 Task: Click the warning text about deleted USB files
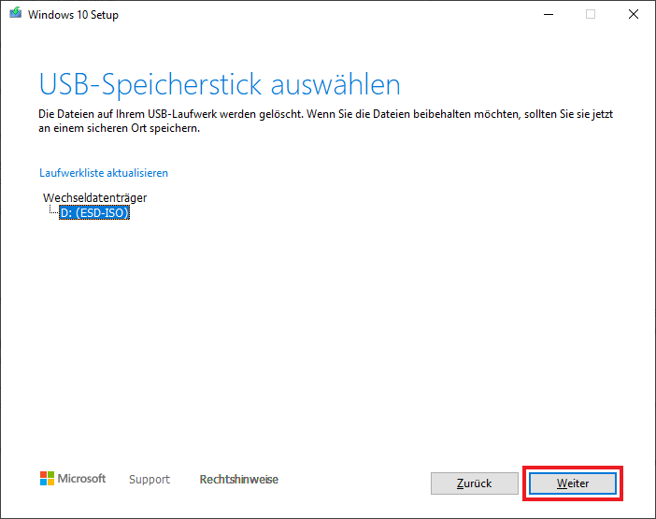point(325,121)
